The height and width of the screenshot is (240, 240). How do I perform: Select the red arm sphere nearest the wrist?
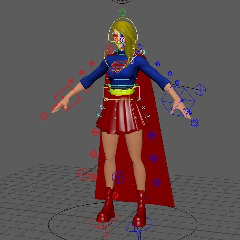click(x=71, y=81)
